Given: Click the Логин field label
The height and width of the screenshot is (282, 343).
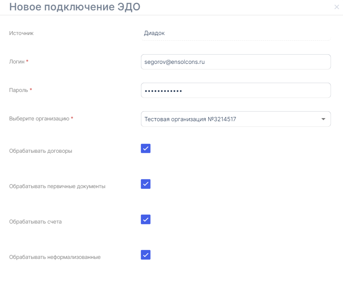Looking at the screenshot, I should (x=17, y=62).
